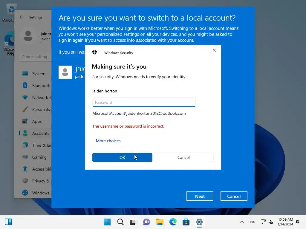Click the Gaming controller icon
Screen dimensions: 306x229
[25, 157]
